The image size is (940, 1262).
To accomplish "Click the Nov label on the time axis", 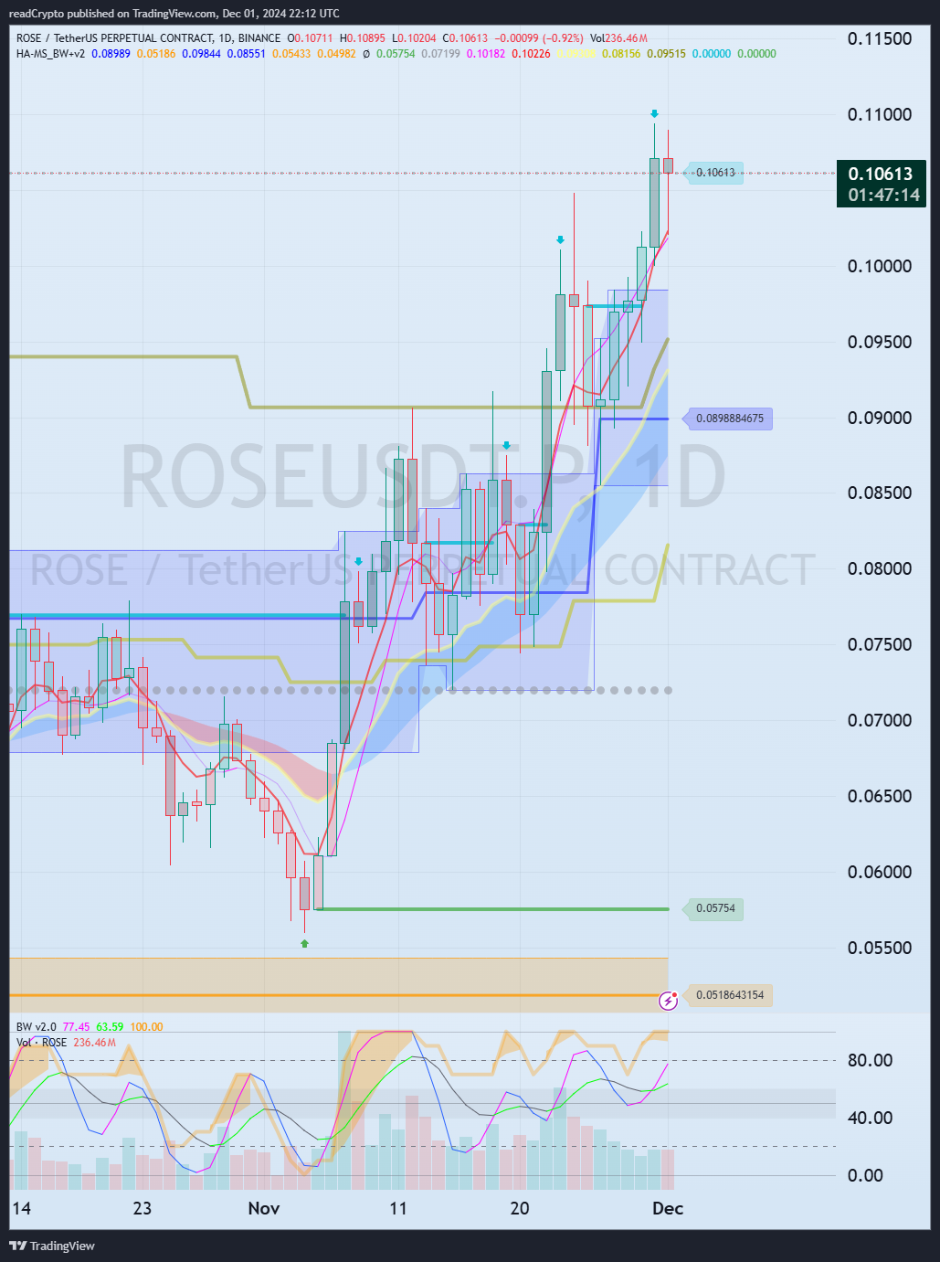I will click(x=264, y=1208).
